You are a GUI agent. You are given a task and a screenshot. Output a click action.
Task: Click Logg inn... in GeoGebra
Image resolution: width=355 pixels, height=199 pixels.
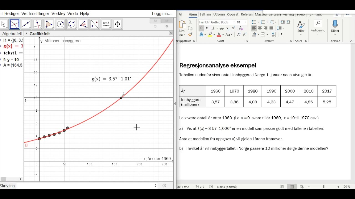coord(162,14)
